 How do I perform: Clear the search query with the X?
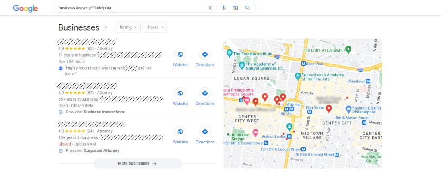point(210,8)
